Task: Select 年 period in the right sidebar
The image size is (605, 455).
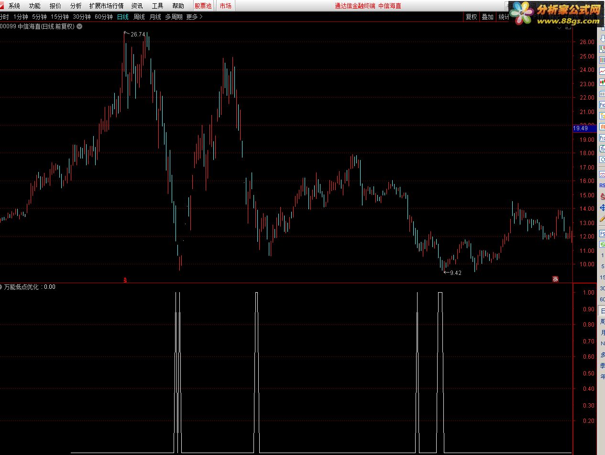Action: [x=603, y=376]
